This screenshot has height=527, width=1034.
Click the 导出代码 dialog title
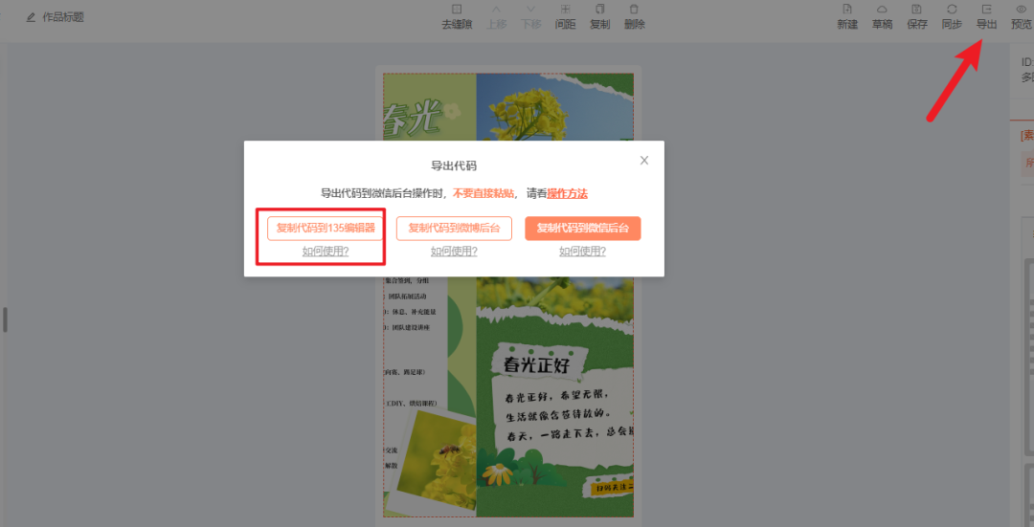(454, 166)
